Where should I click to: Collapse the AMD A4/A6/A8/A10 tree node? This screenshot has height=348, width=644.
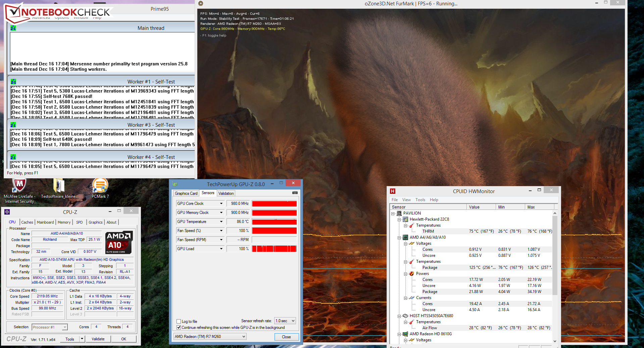[399, 238]
